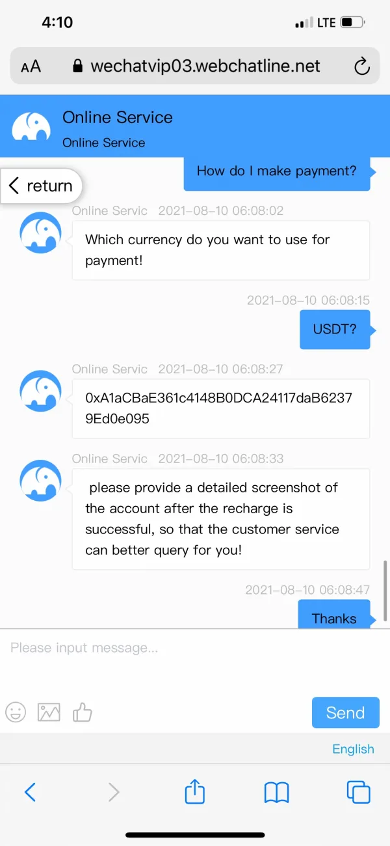Reload the page with refresh icon
Screen dimensions: 390x846
(361, 66)
